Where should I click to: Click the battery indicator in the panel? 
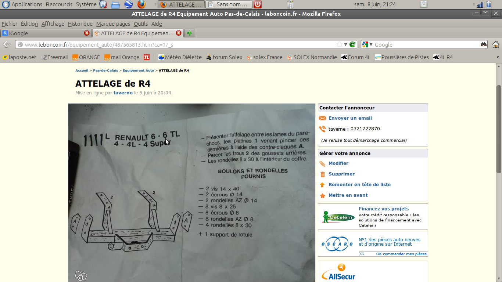point(489,4)
